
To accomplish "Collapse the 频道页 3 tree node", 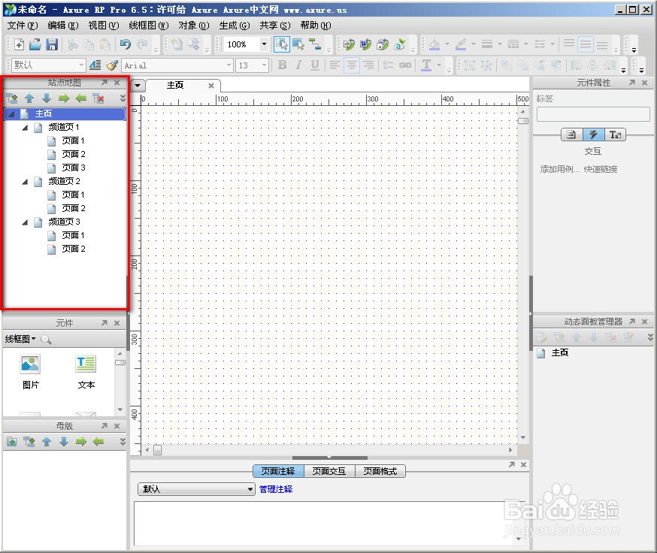I will tap(25, 222).
